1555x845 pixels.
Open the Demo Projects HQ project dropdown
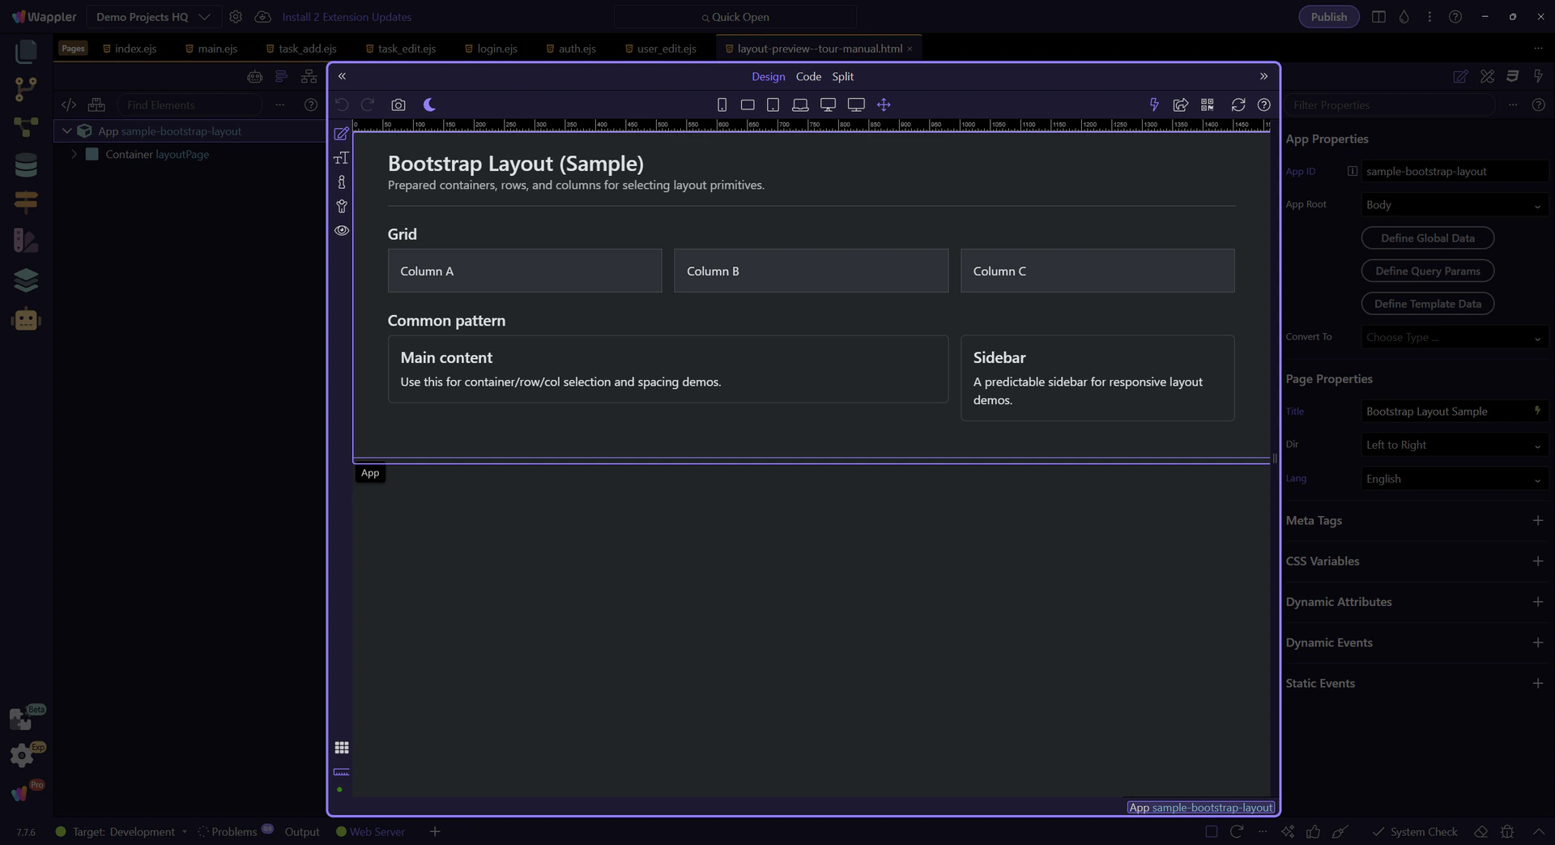click(152, 17)
